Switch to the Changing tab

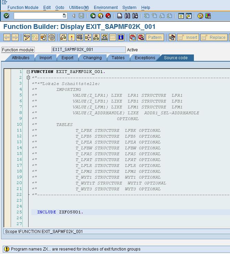[x=92, y=58]
